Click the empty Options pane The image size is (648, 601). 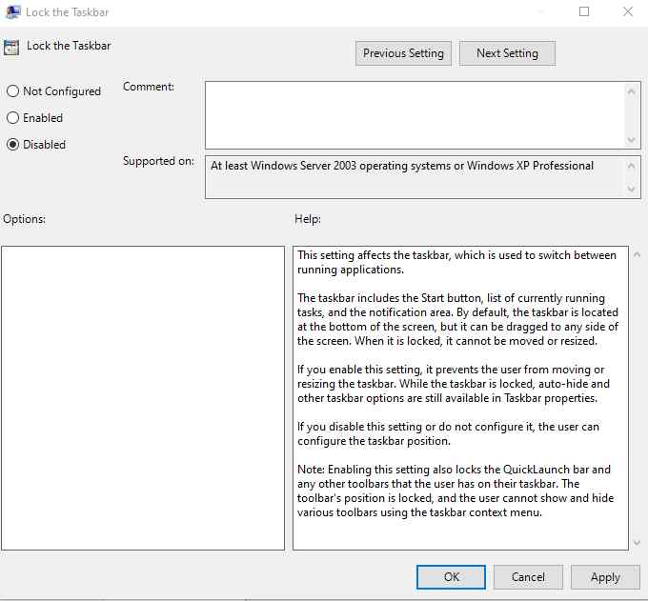(x=143, y=398)
